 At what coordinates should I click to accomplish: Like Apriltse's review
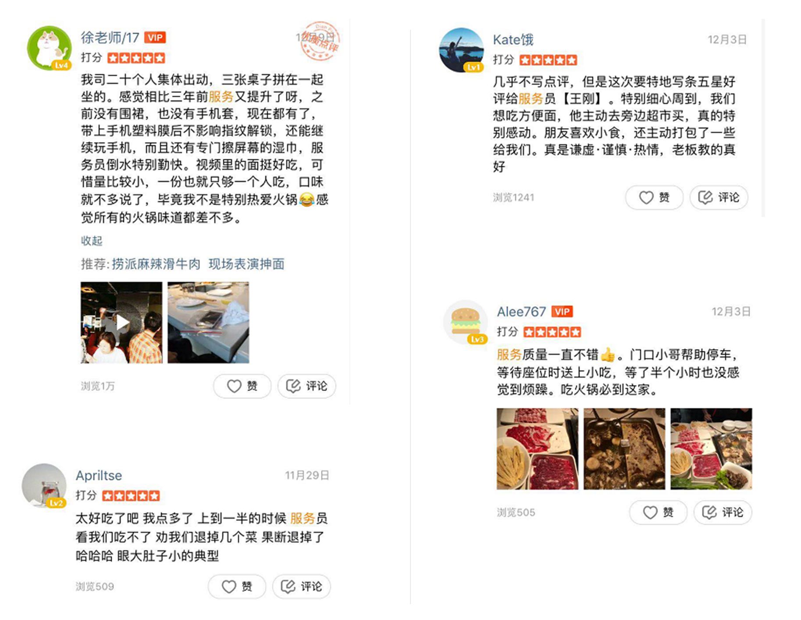coord(237,586)
